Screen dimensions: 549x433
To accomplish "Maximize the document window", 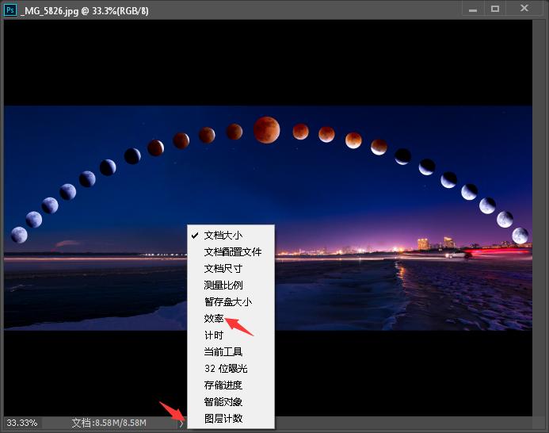I will click(496, 10).
